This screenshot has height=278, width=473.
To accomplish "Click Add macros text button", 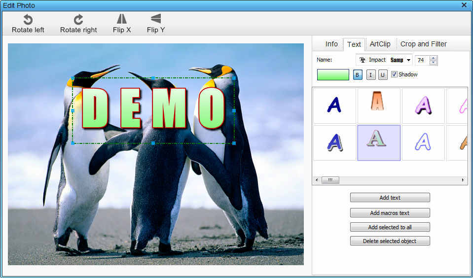I will (x=390, y=213).
